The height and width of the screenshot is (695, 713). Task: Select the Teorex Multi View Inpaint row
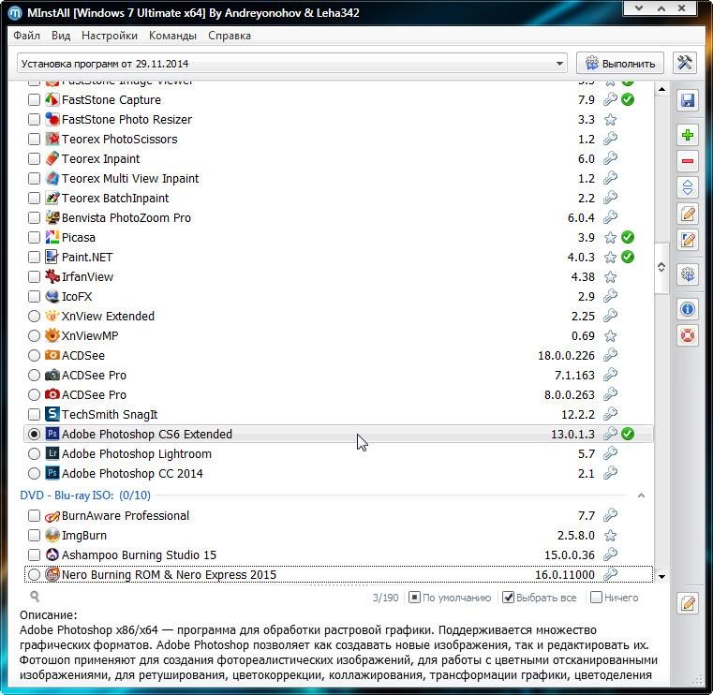pyautogui.click(x=338, y=178)
